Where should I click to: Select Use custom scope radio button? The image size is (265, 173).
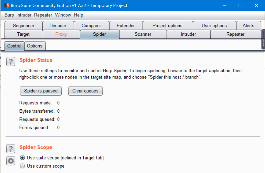click(x=22, y=166)
